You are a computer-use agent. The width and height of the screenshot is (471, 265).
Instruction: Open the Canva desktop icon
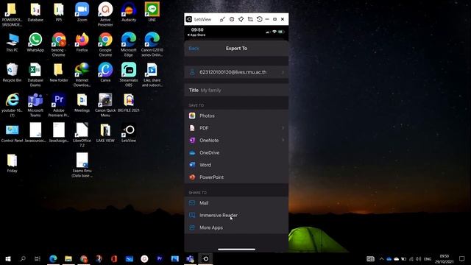(x=105, y=72)
